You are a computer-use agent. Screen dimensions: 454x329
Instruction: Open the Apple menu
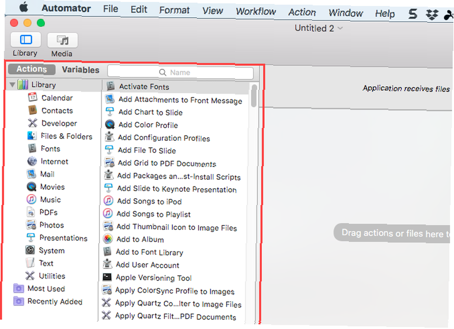click(x=24, y=7)
